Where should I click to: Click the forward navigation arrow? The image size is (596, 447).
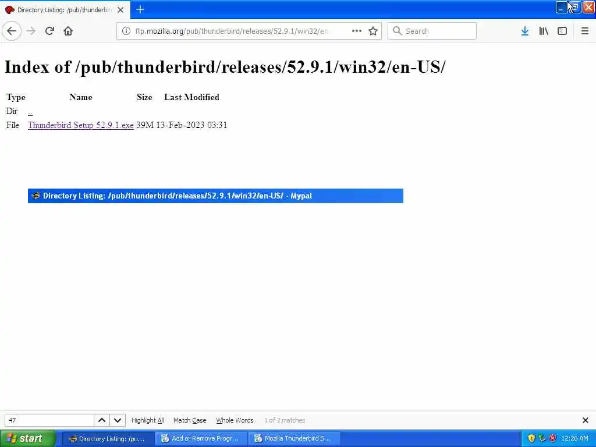point(31,31)
